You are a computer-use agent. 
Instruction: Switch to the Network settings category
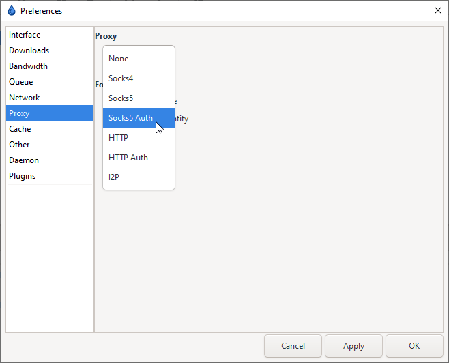[x=24, y=98]
